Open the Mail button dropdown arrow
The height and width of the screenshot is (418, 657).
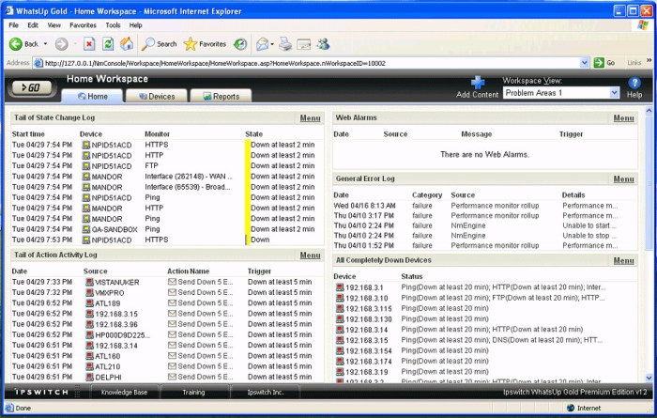click(272, 44)
